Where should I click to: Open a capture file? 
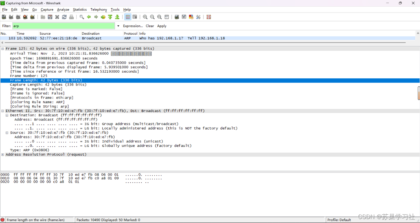(x=43, y=17)
